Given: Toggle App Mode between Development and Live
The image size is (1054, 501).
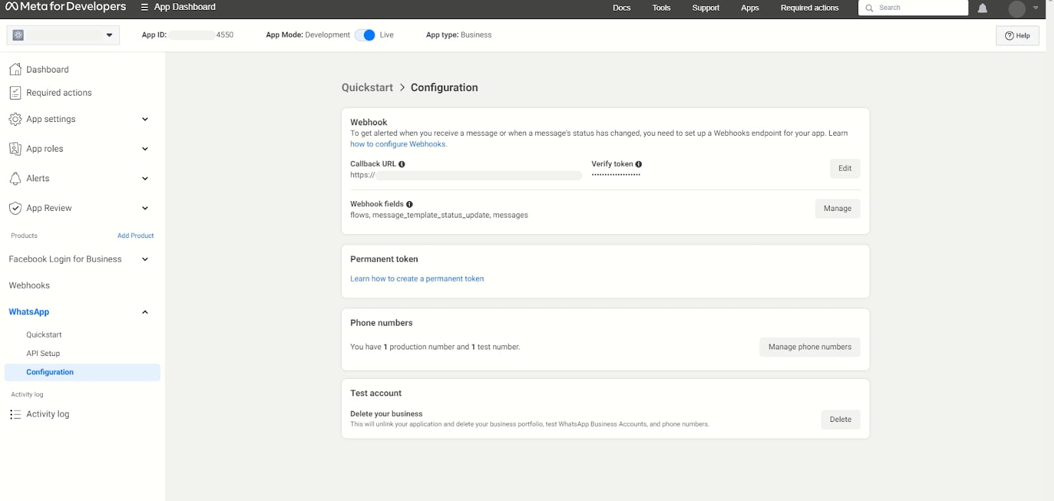Looking at the screenshot, I should 365,35.
